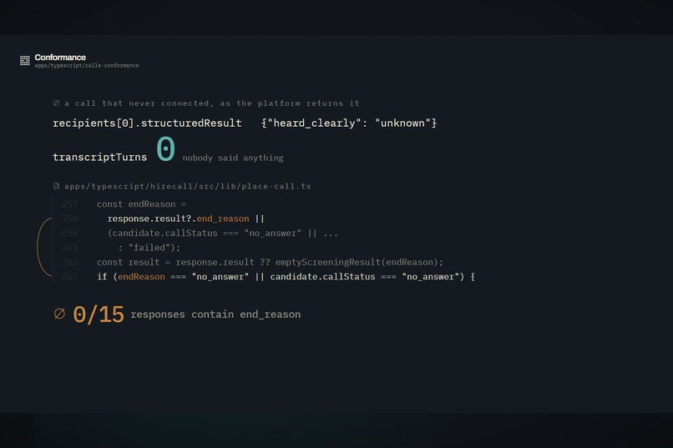Click the orange endReason token on line 265

point(141,276)
